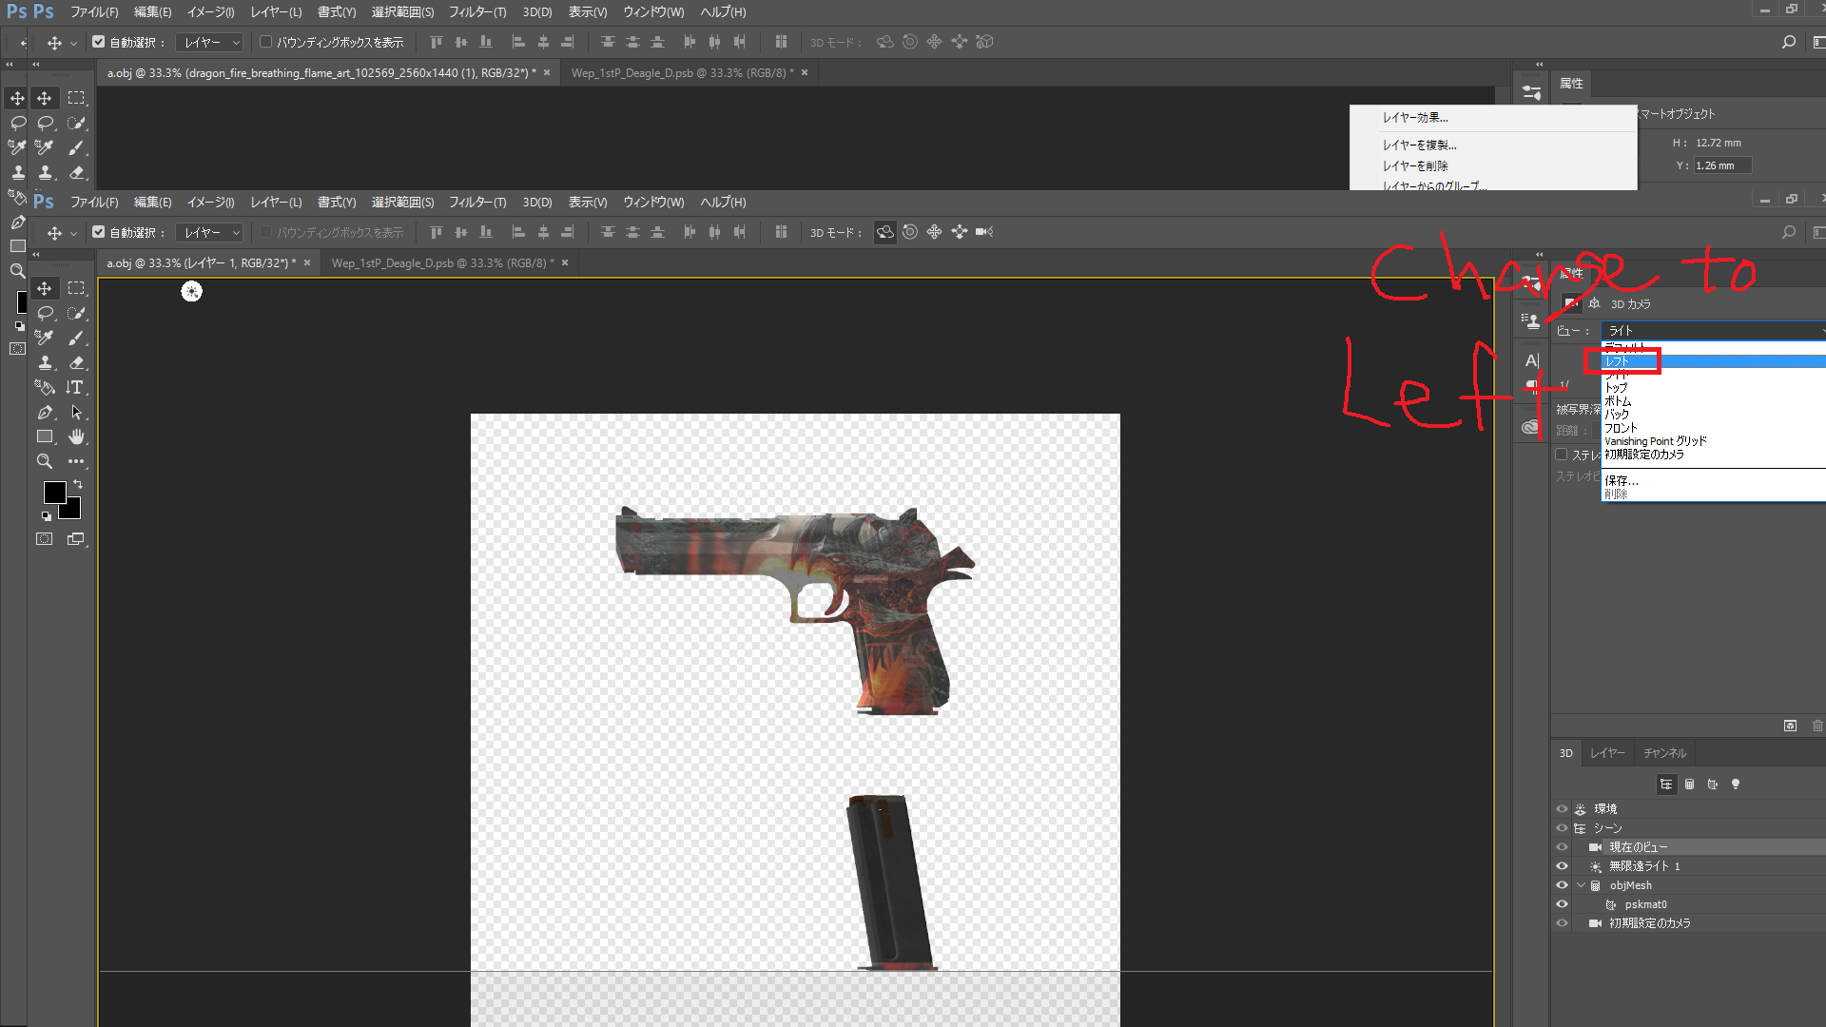Filter 3D panel by meshes icon
The image size is (1826, 1027).
coord(1690,785)
